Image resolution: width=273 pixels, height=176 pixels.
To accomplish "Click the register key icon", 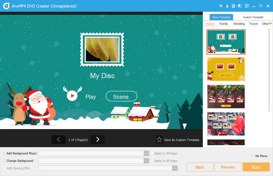I will coord(227,6).
